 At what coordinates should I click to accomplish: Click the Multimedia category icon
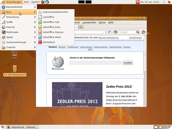coord(3,32)
